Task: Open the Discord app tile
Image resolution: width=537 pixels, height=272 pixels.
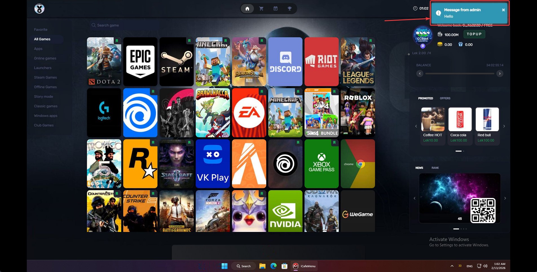Action: point(285,62)
